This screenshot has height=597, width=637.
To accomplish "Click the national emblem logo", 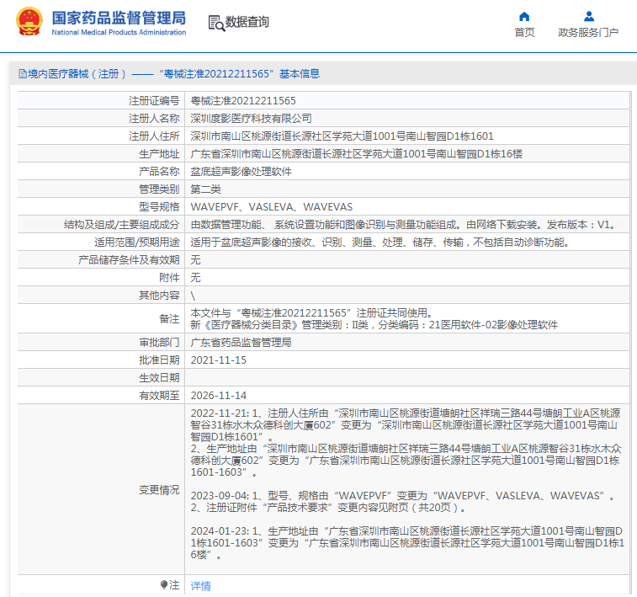I will pos(29,22).
